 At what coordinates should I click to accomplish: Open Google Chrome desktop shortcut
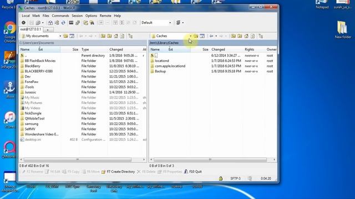[10, 32]
